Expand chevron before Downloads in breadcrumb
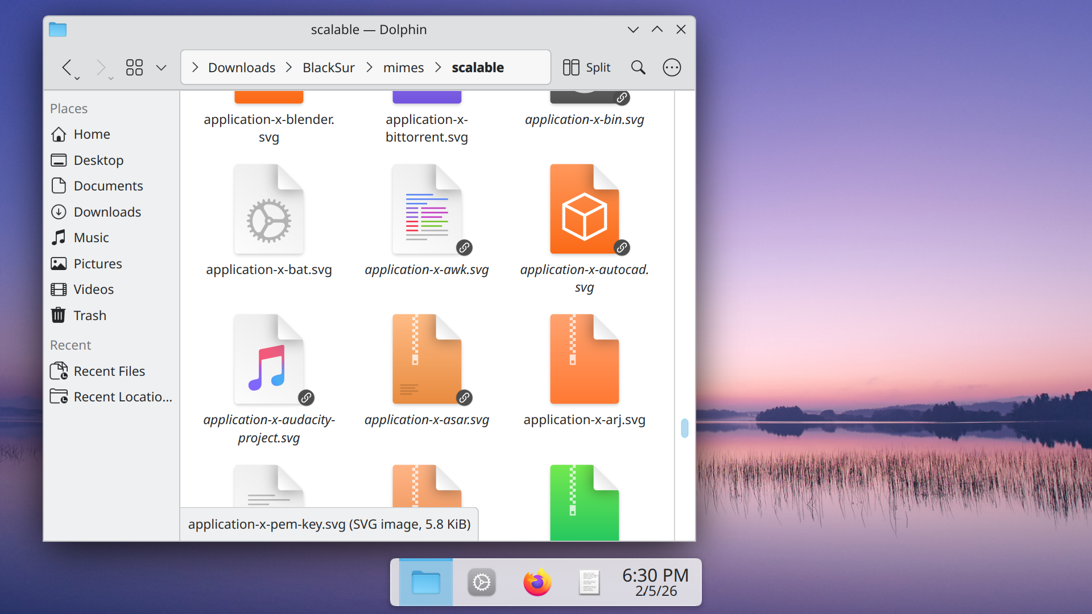This screenshot has height=614, width=1092. (195, 68)
